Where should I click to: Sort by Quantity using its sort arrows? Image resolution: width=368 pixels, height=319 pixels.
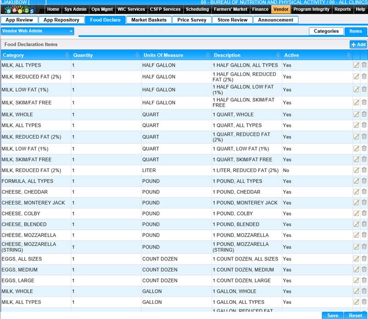coord(137,55)
